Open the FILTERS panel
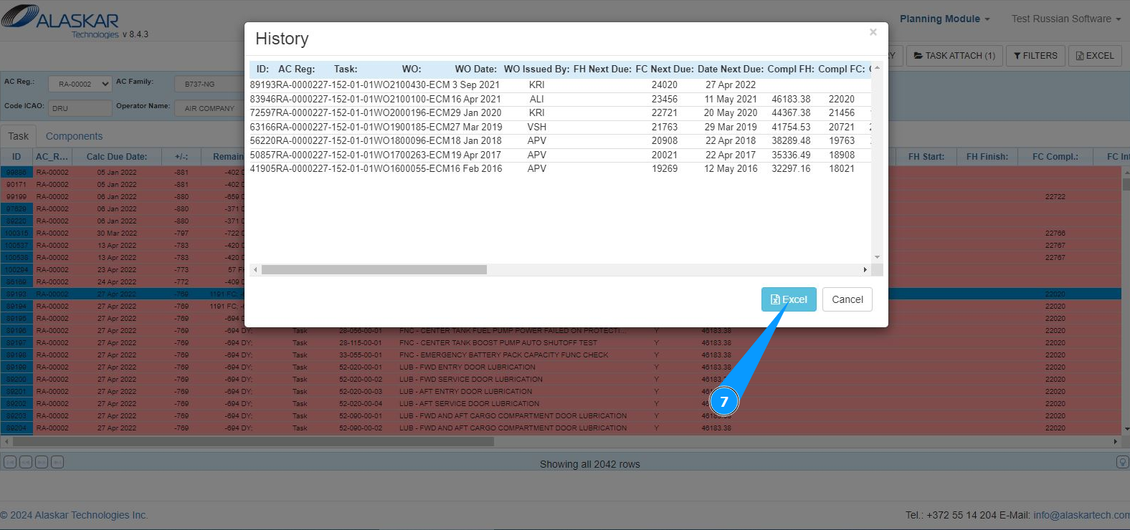1130x530 pixels. [1035, 55]
